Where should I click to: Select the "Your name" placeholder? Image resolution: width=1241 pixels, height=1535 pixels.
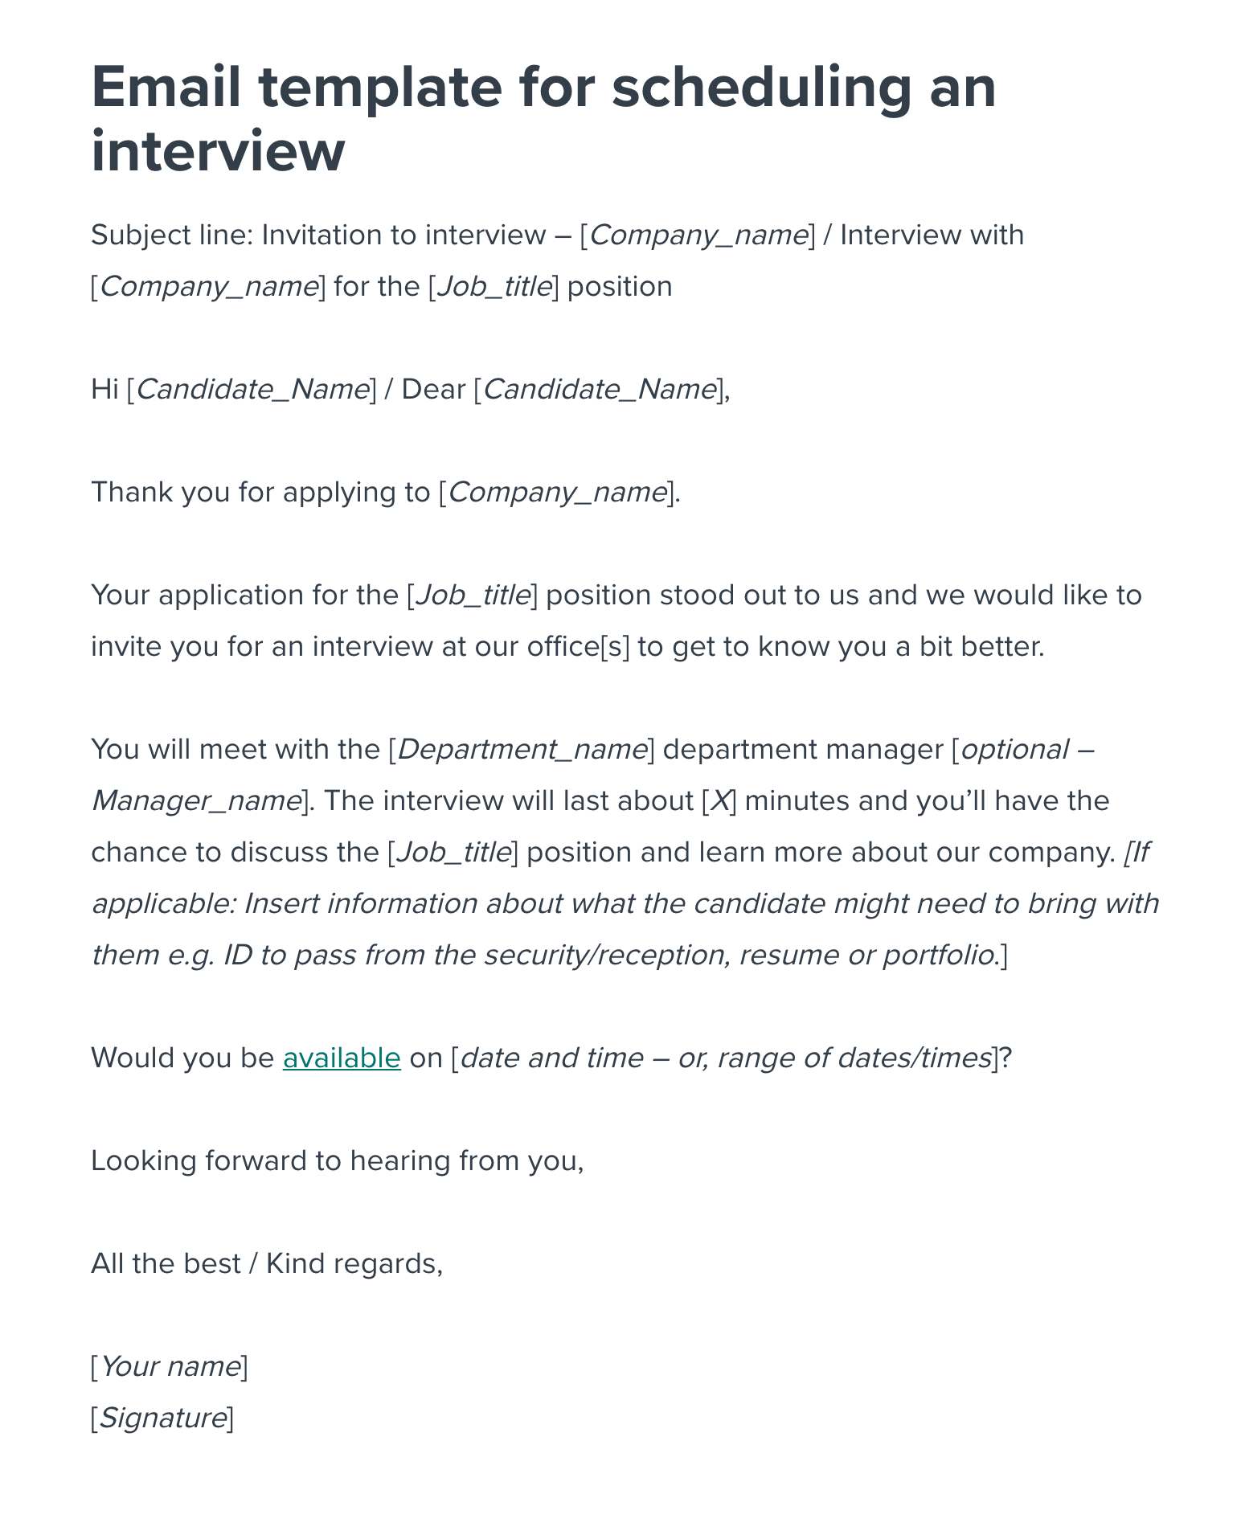(x=170, y=1366)
